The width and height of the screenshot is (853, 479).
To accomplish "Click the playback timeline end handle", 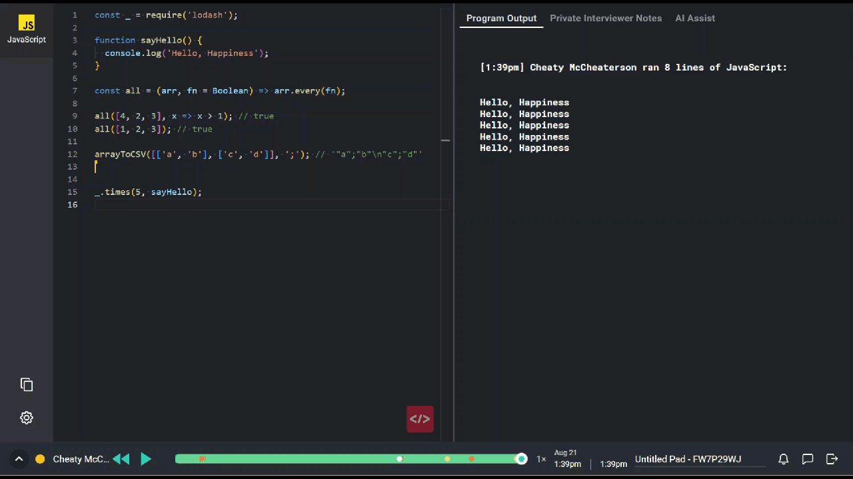I will [x=522, y=459].
